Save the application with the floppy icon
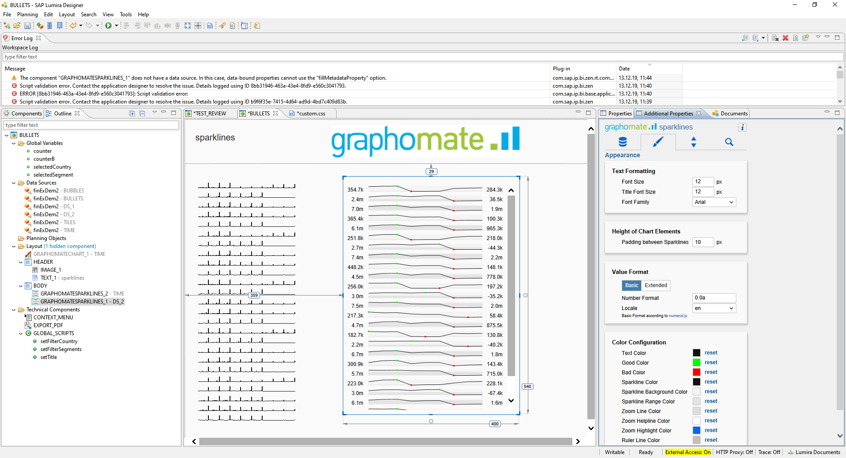Screen dimensions: 846x458 pyautogui.click(x=27, y=26)
